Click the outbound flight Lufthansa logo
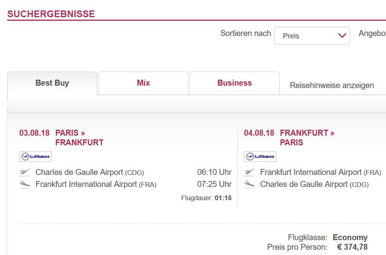Viewport: 386px width, 255px height. click(x=36, y=157)
